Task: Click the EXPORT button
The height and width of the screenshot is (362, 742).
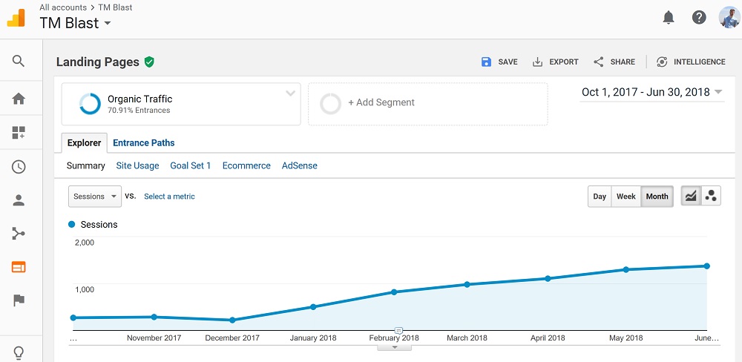Action: click(x=556, y=62)
